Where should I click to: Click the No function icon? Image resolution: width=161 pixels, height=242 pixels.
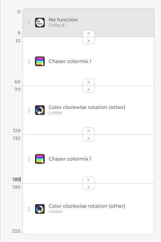40,23
